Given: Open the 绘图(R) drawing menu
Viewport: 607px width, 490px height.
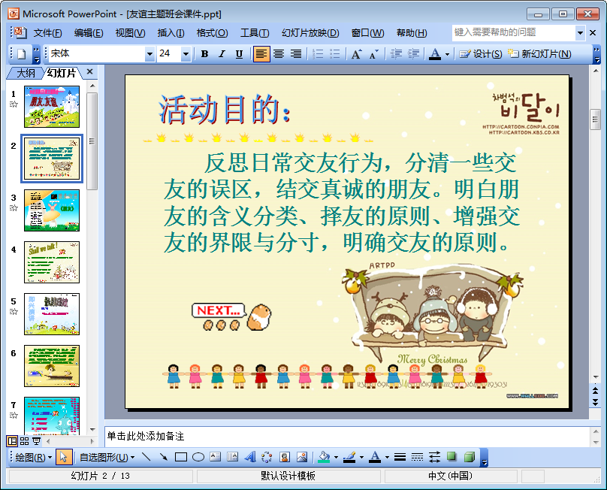Looking at the screenshot, I should pos(33,458).
